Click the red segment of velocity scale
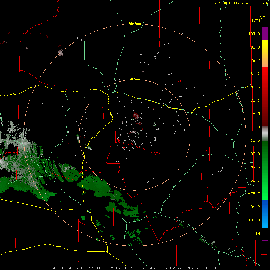Viewport: 270px width, 270px height. pos(265,96)
